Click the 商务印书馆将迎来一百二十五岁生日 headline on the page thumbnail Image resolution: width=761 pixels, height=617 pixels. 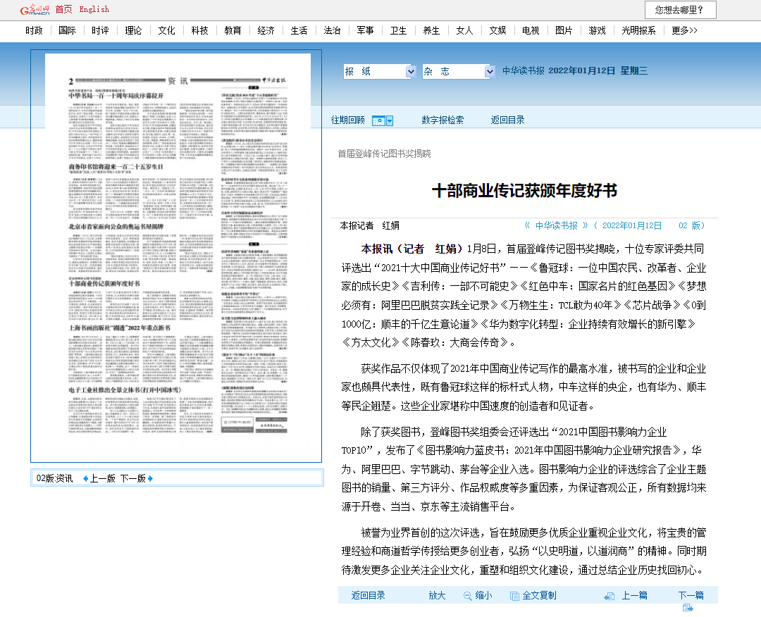[x=116, y=167]
